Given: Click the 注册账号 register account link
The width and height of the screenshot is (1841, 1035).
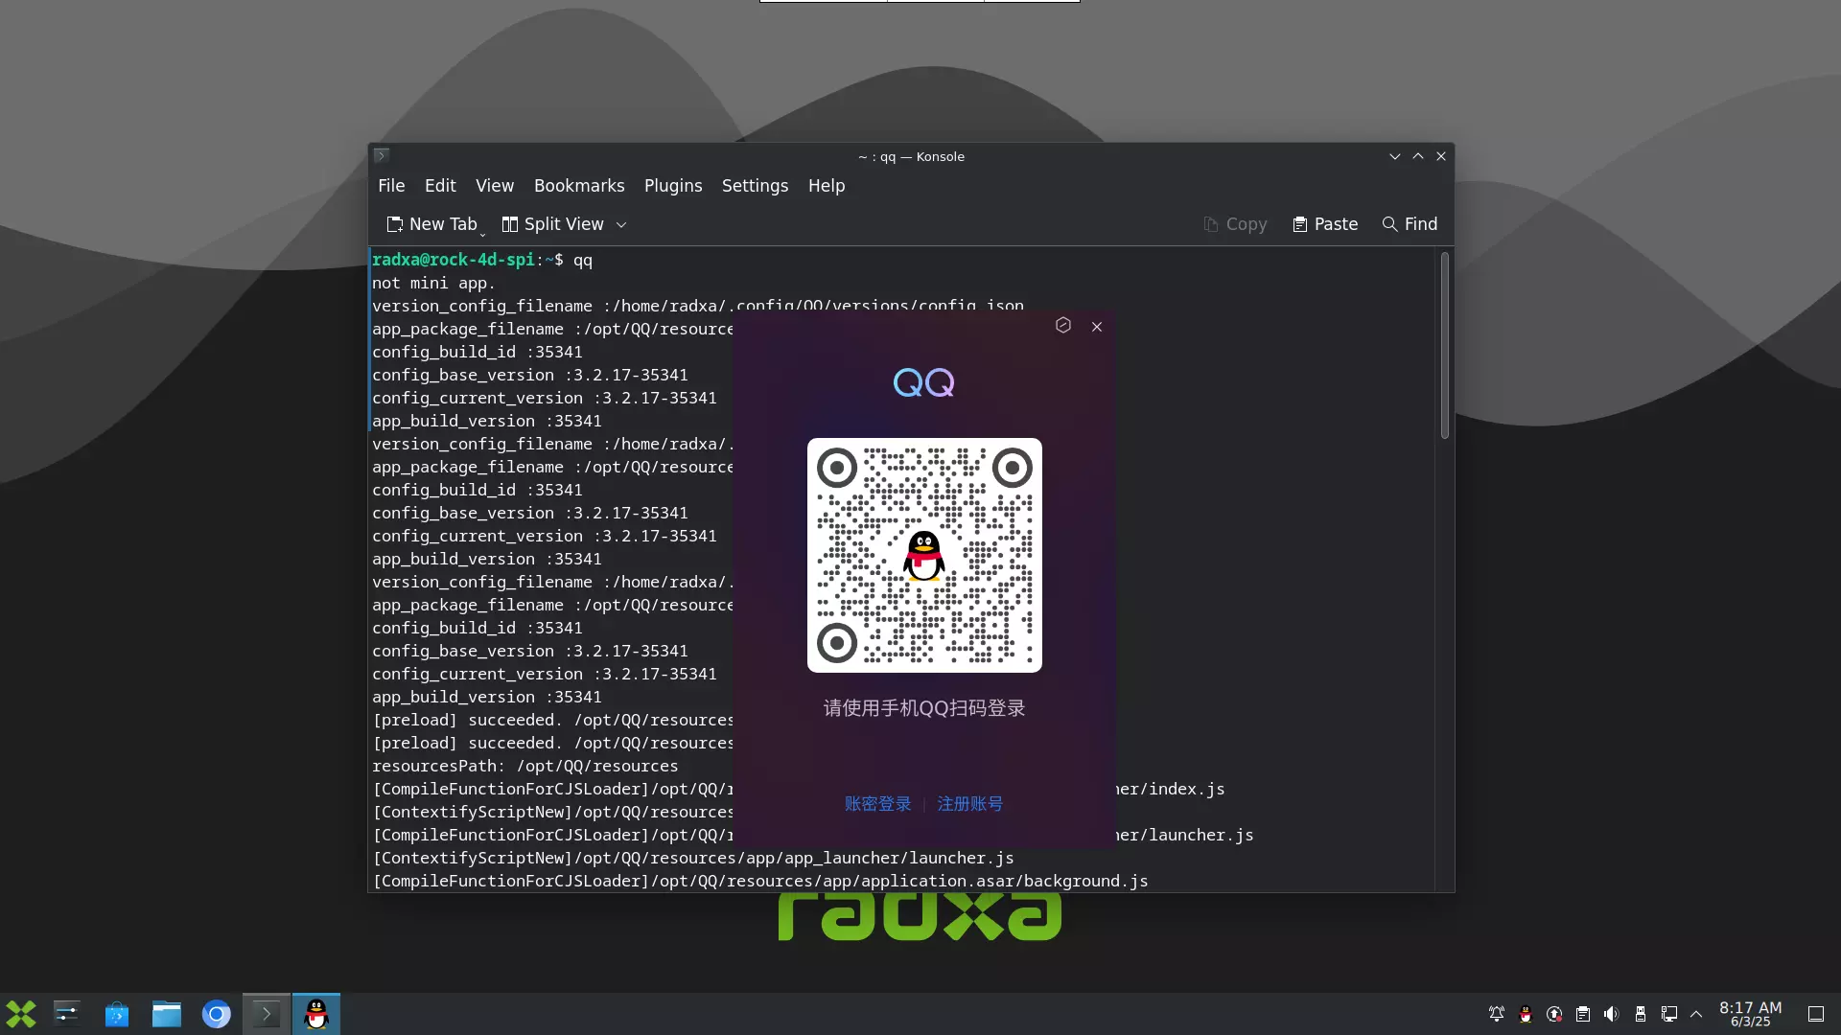Looking at the screenshot, I should coord(970,804).
